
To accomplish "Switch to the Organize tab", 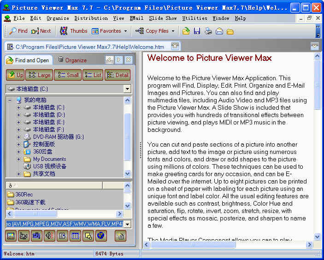I will [72, 60].
